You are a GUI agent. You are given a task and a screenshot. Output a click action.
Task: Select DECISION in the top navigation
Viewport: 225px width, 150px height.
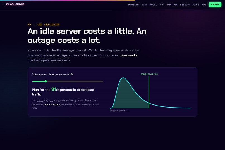click(172, 4)
